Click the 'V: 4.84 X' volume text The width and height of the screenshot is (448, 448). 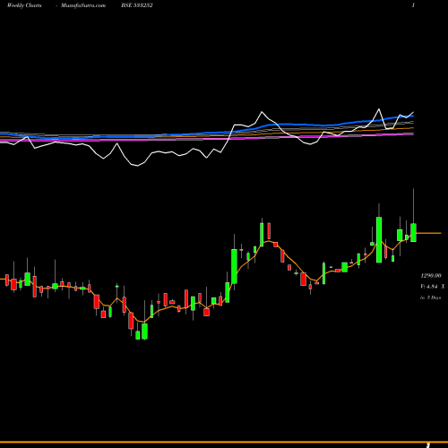pos(433,287)
